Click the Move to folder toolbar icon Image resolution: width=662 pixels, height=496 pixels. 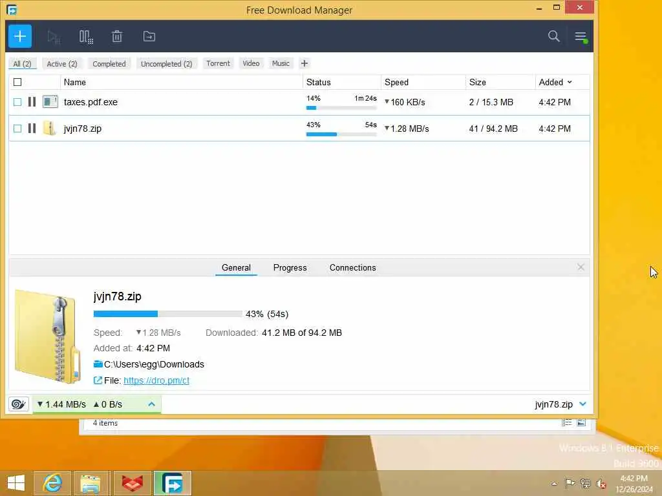149,36
